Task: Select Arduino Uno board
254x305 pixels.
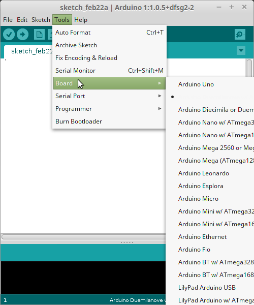Action: [210, 84]
